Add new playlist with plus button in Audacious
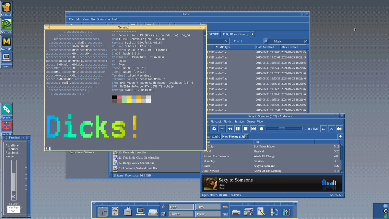This screenshot has height=219, width=389. click(340, 137)
